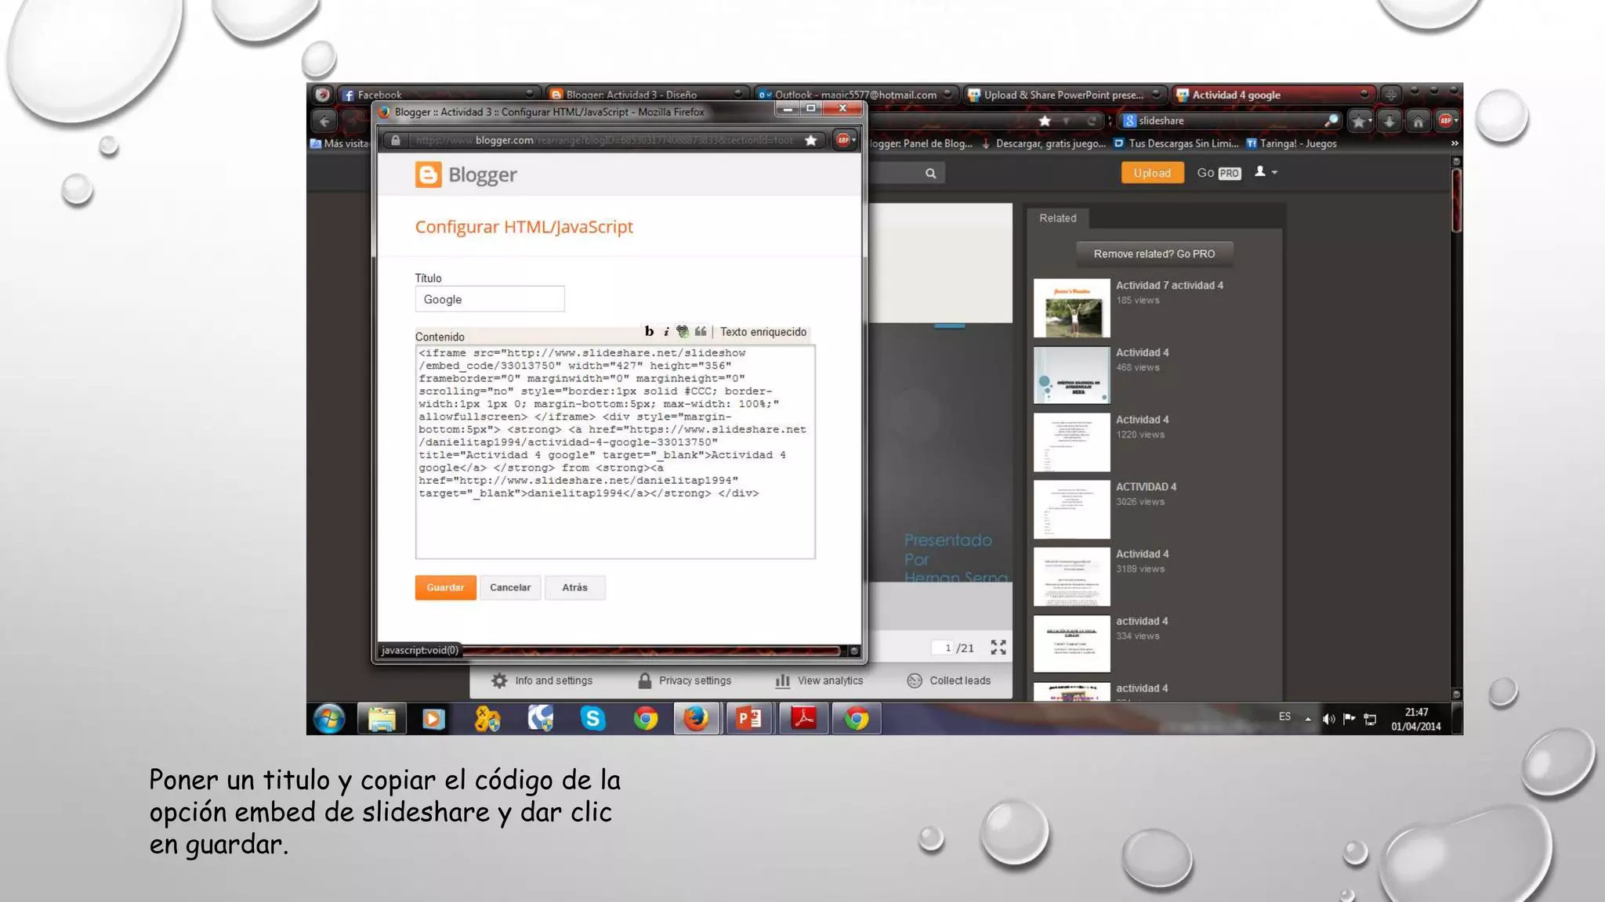Switch to the Facebook tab
The image size is (1605, 902).
[x=439, y=95]
